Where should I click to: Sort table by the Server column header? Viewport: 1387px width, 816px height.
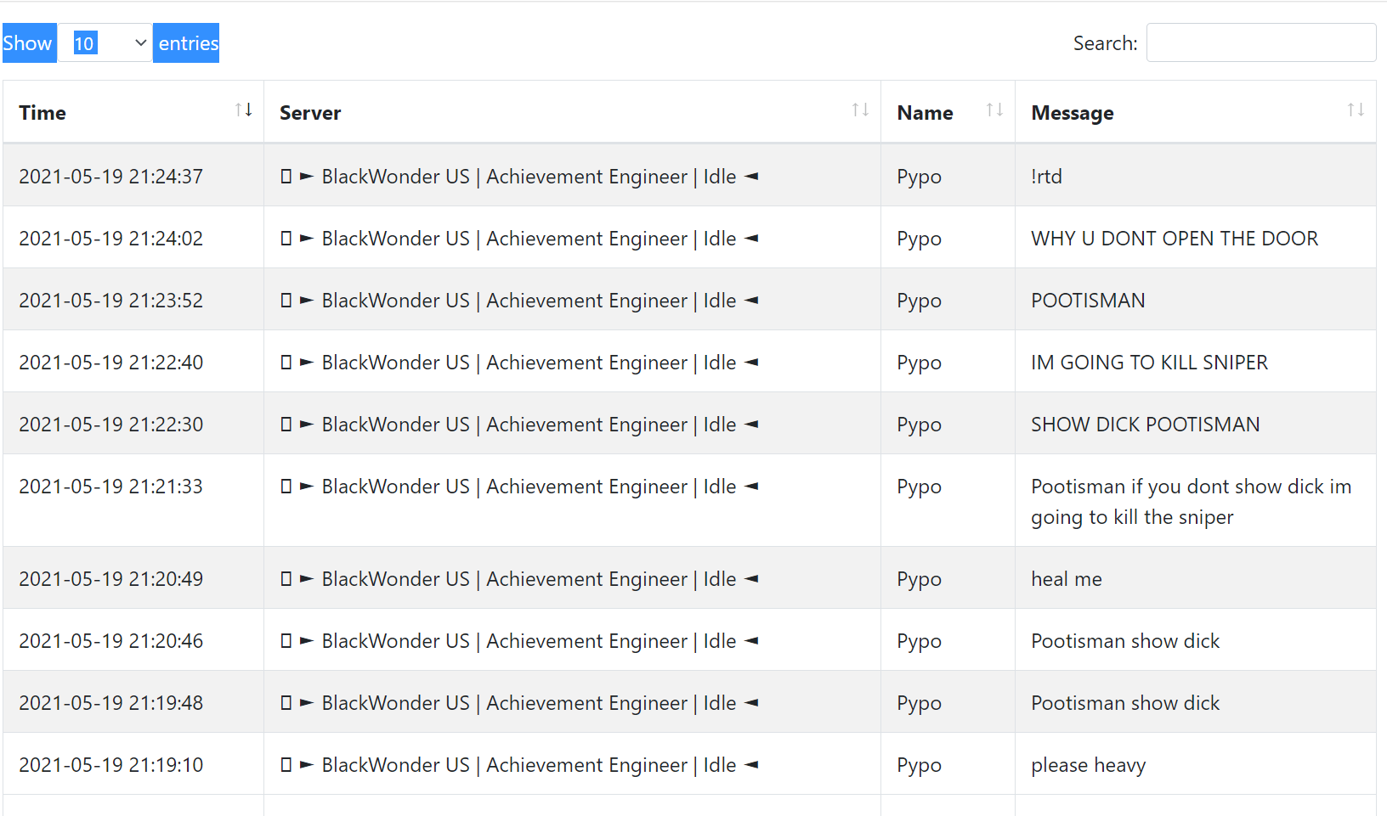coord(572,112)
